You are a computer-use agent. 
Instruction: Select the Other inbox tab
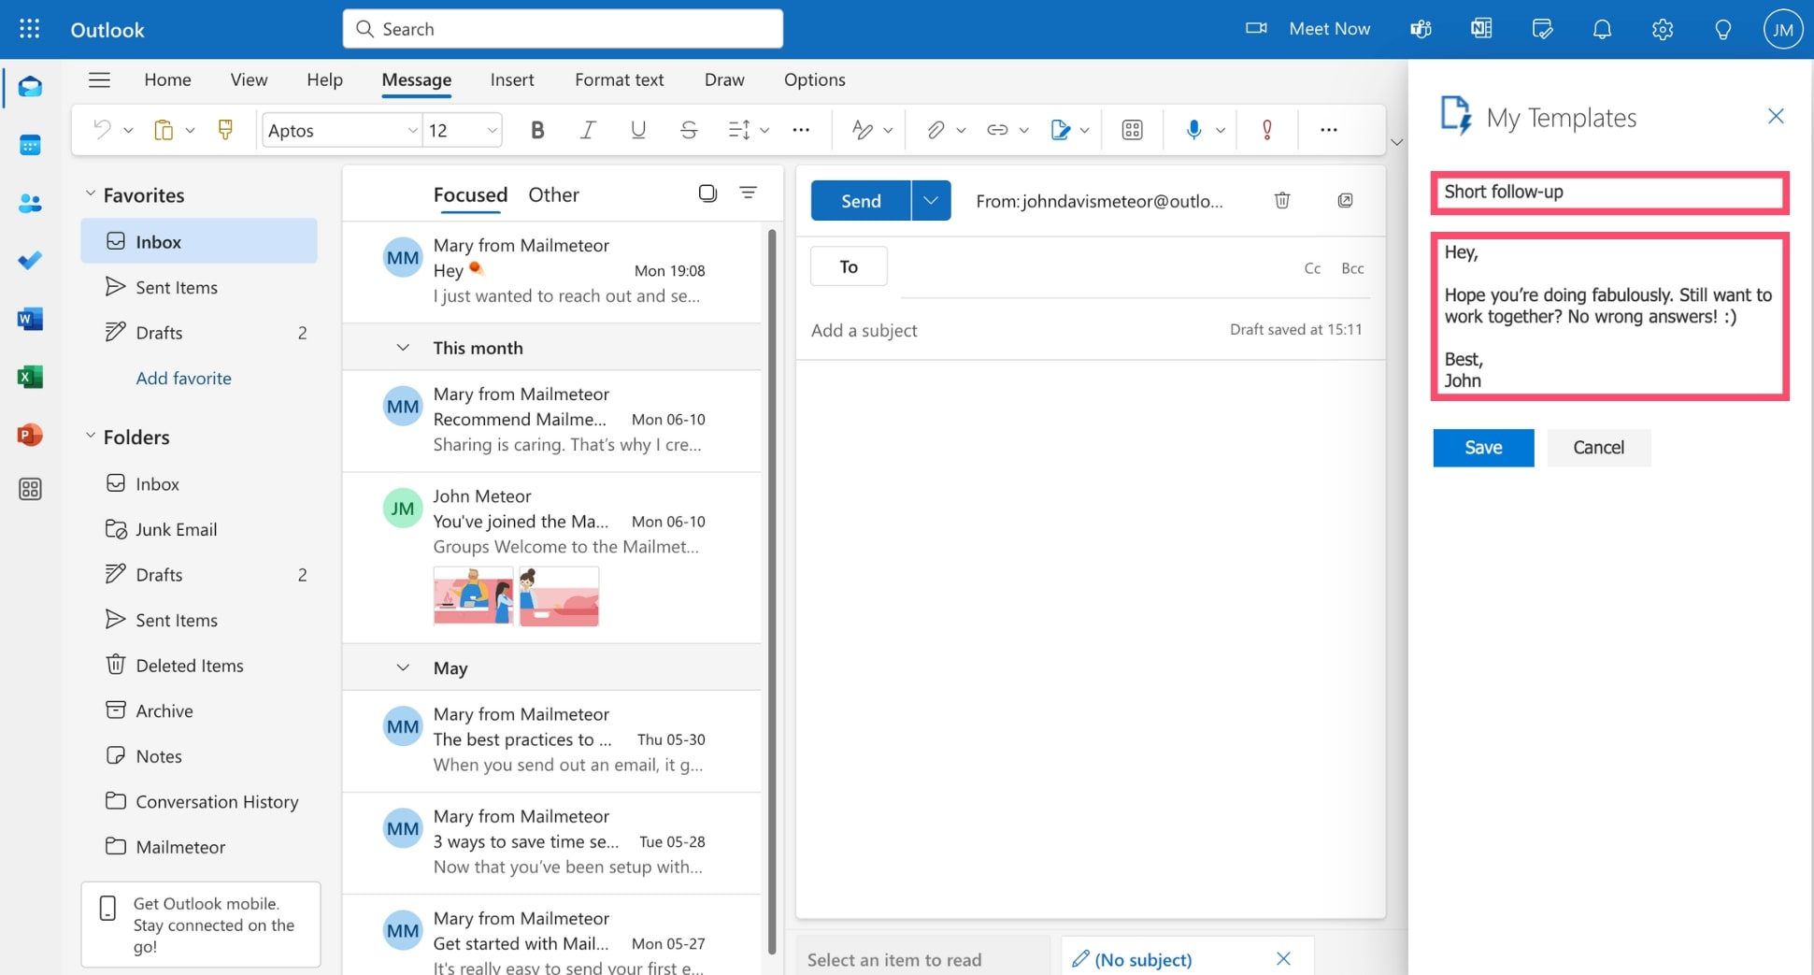tap(553, 194)
